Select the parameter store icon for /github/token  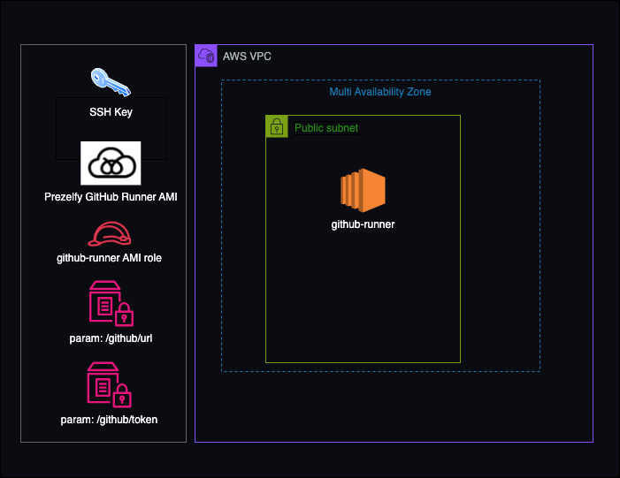109,384
